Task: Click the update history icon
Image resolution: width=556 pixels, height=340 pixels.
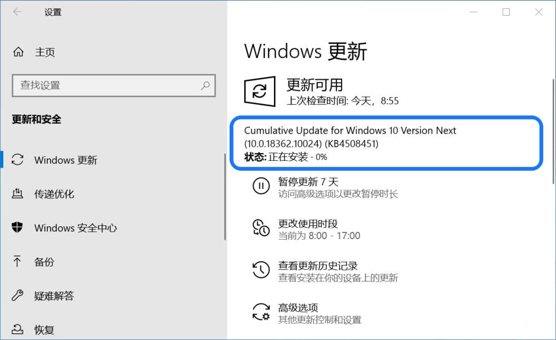Action: click(261, 270)
